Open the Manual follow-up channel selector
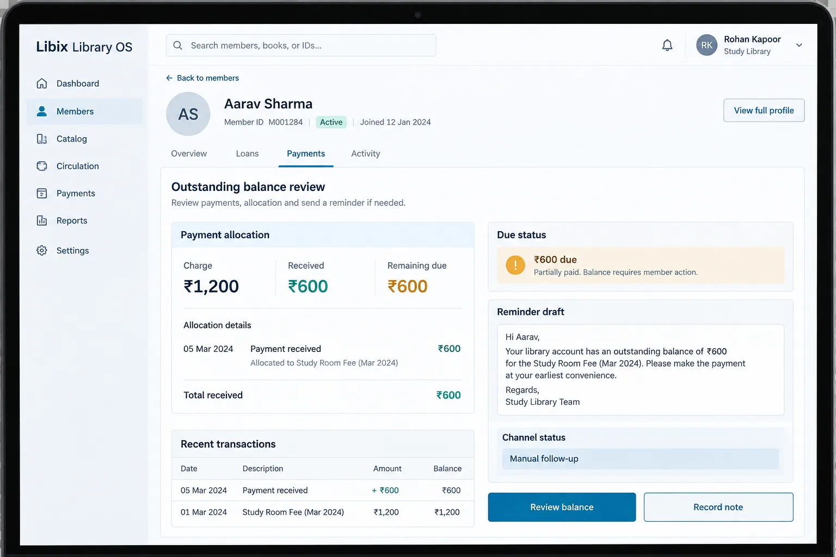The height and width of the screenshot is (557, 836). (641, 459)
